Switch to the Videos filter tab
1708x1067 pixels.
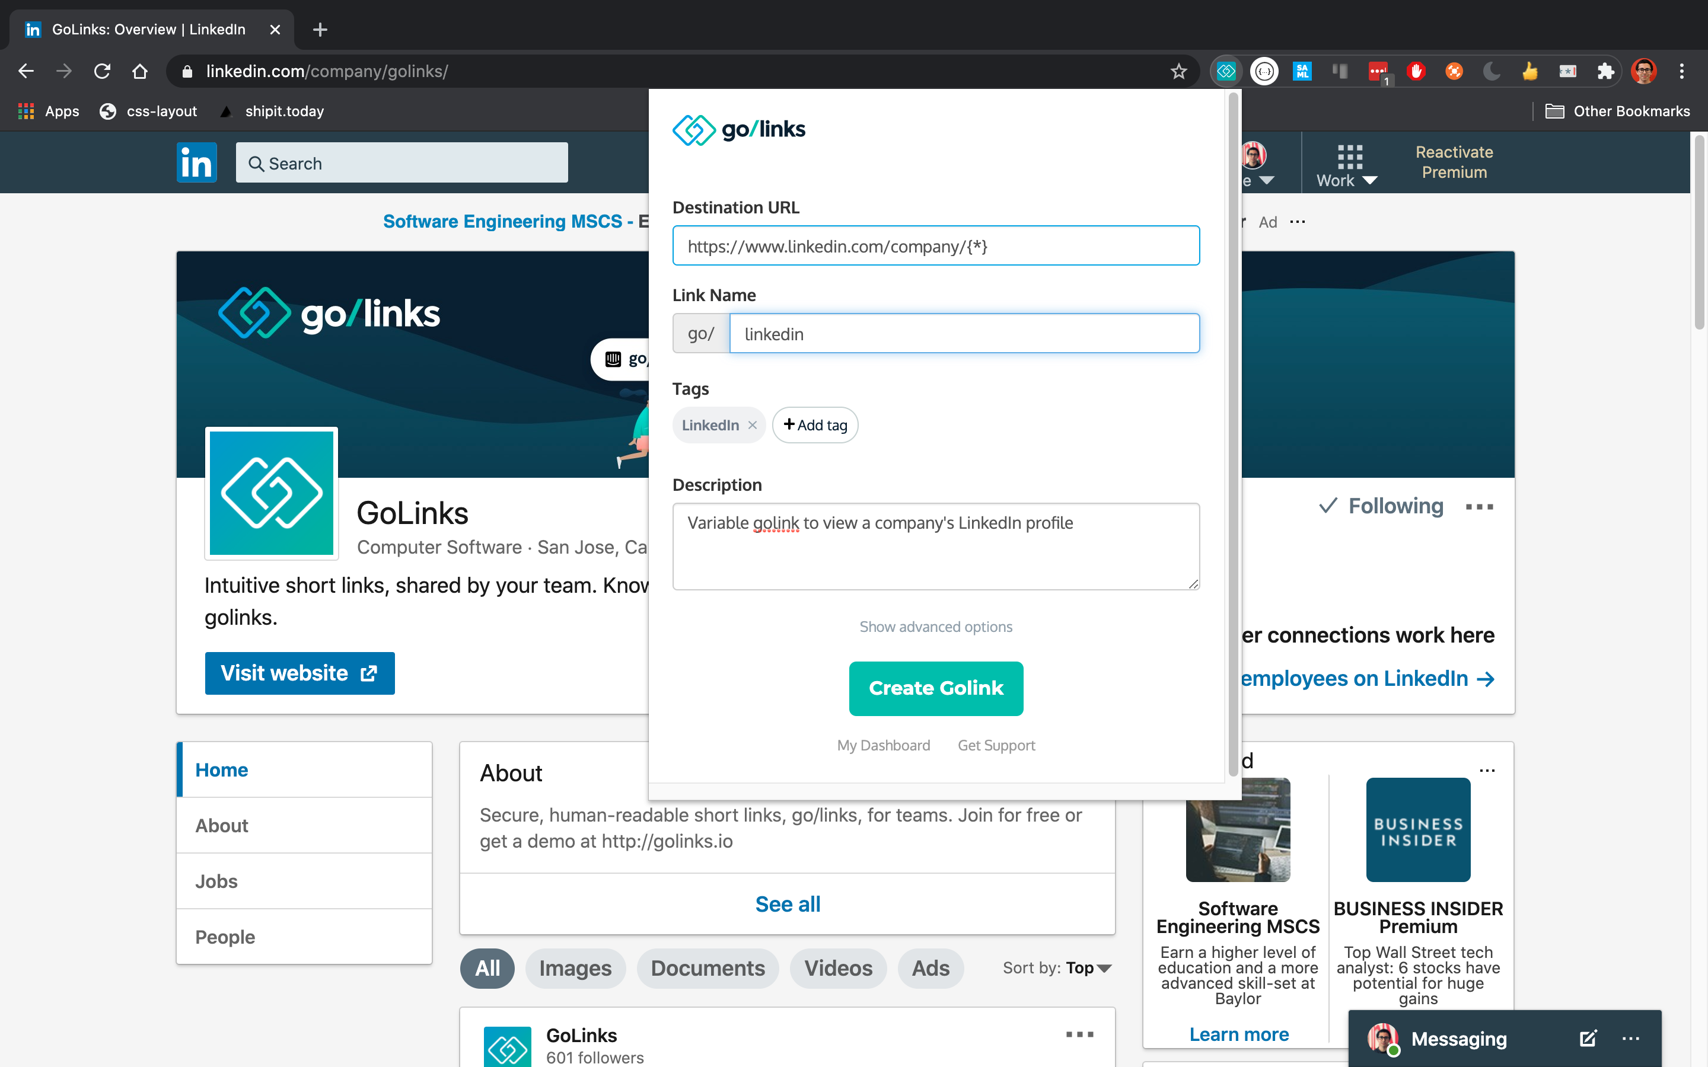(x=838, y=967)
